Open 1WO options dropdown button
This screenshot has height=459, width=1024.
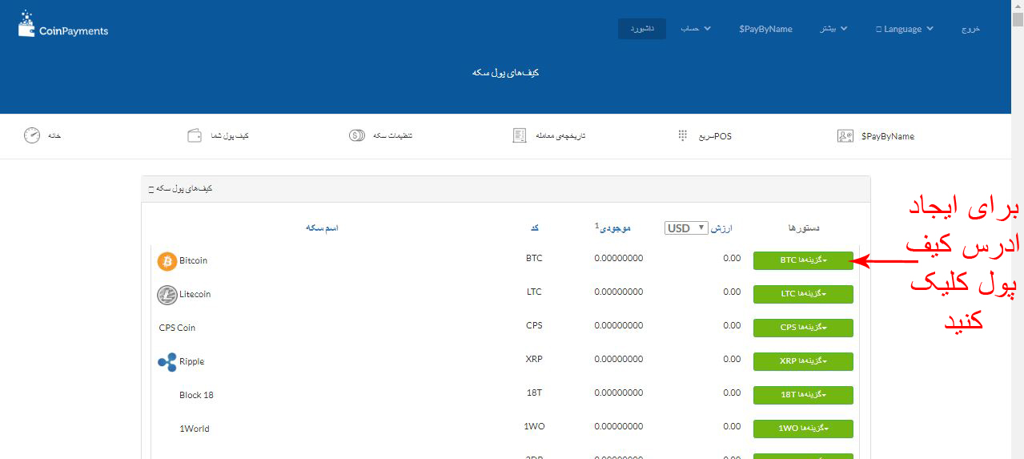[803, 429]
